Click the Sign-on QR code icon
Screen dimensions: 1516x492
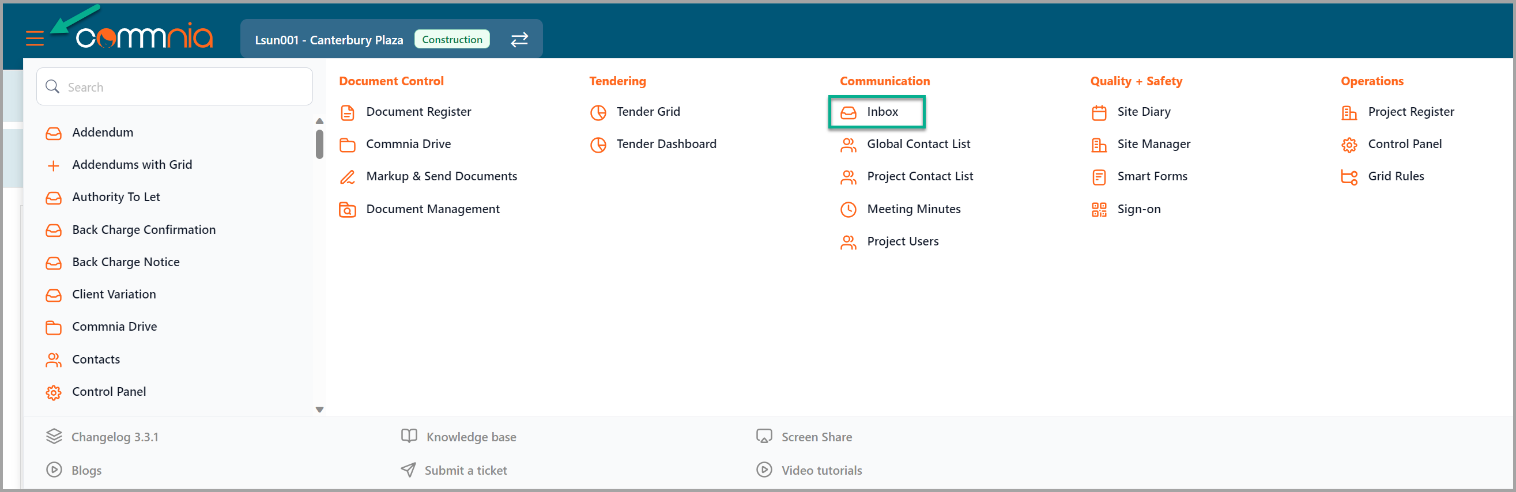coord(1099,210)
